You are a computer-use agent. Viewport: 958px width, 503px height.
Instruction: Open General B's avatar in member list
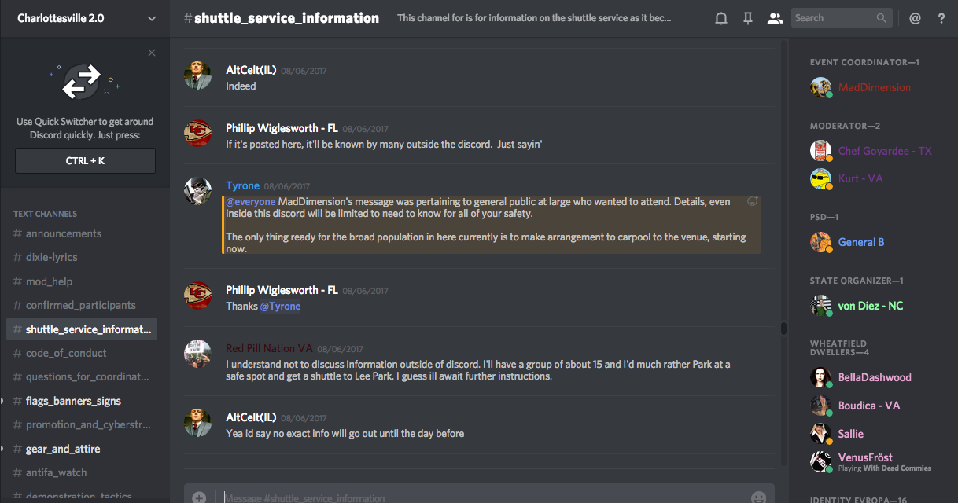pyautogui.click(x=820, y=242)
